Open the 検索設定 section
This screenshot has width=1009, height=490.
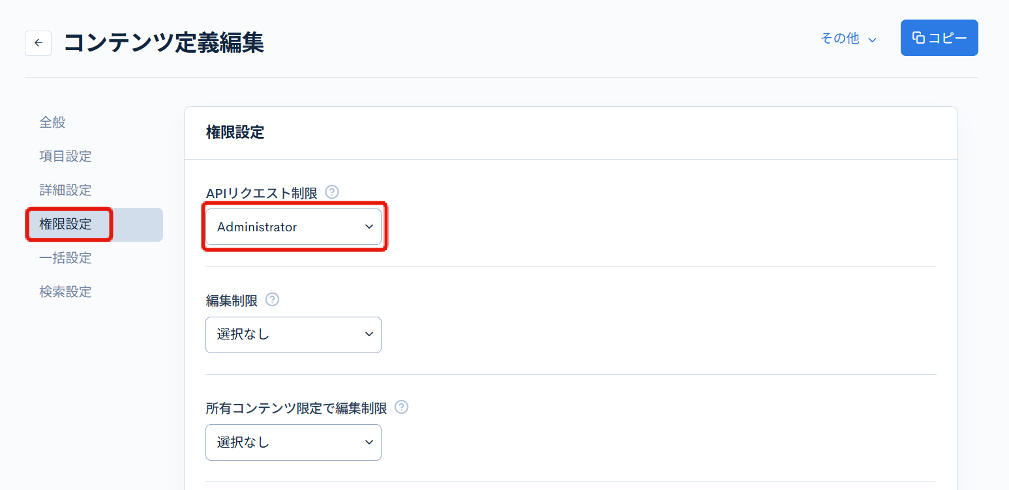[65, 291]
